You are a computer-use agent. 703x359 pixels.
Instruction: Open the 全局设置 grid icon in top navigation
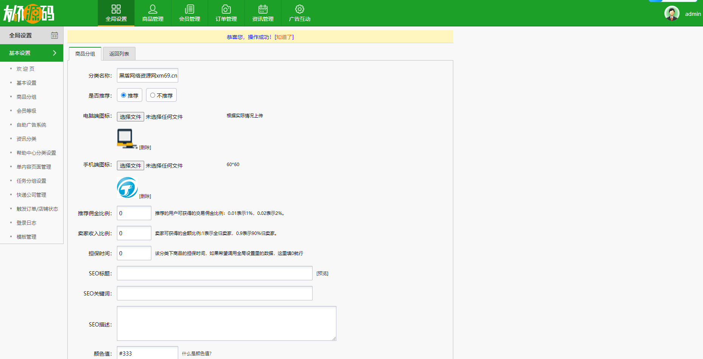click(x=116, y=9)
